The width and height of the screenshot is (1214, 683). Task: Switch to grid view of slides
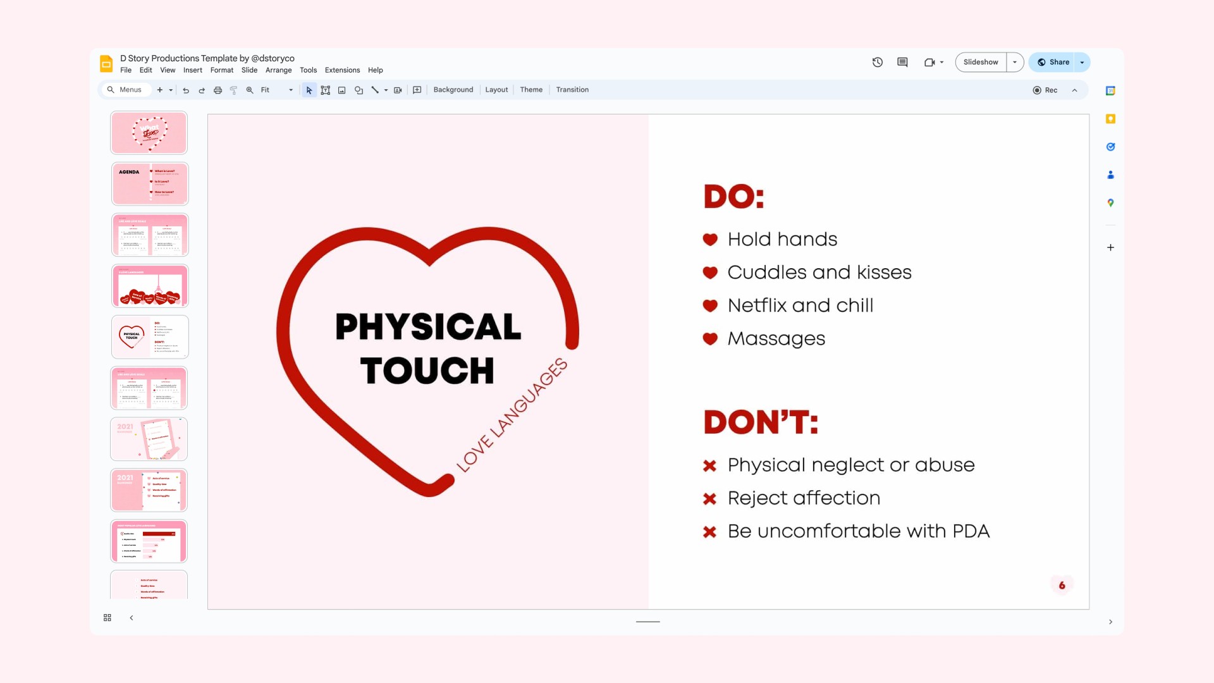tap(107, 618)
